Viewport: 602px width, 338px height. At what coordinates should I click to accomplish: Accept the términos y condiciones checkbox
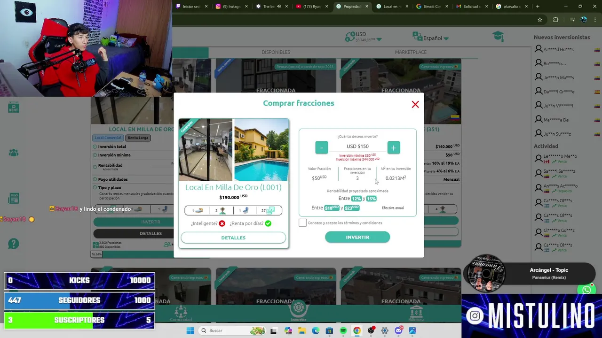coord(302,223)
